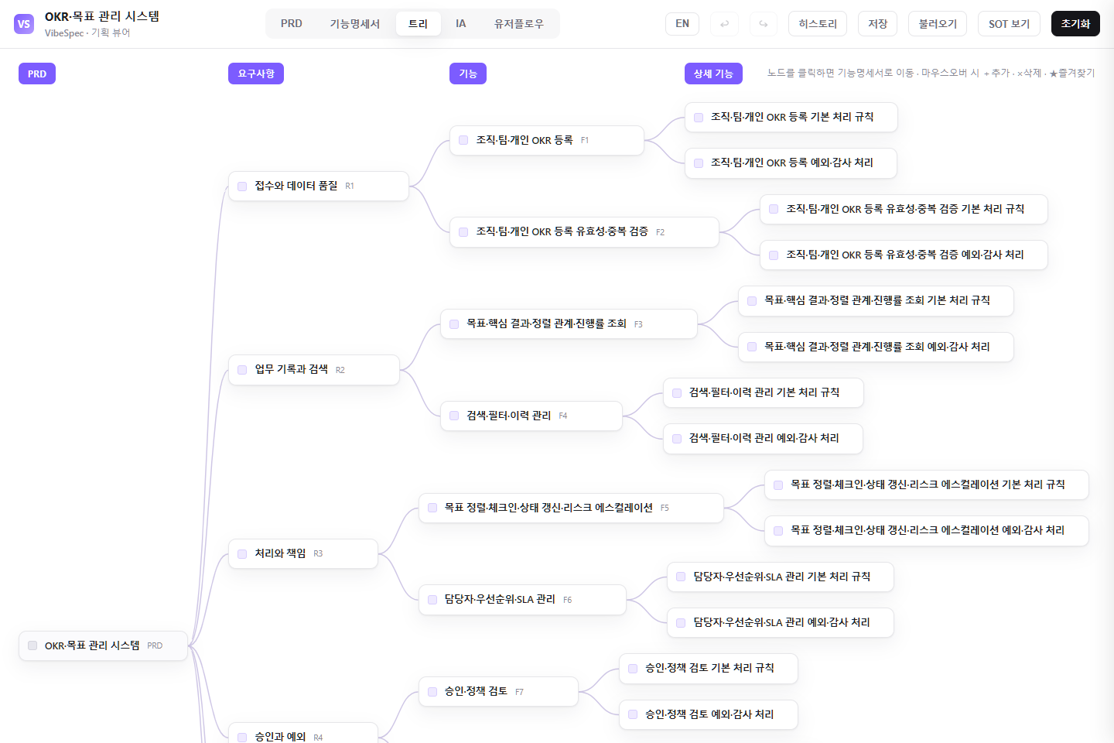Click the 불러오기 button
This screenshot has height=743, width=1114.
tap(938, 24)
